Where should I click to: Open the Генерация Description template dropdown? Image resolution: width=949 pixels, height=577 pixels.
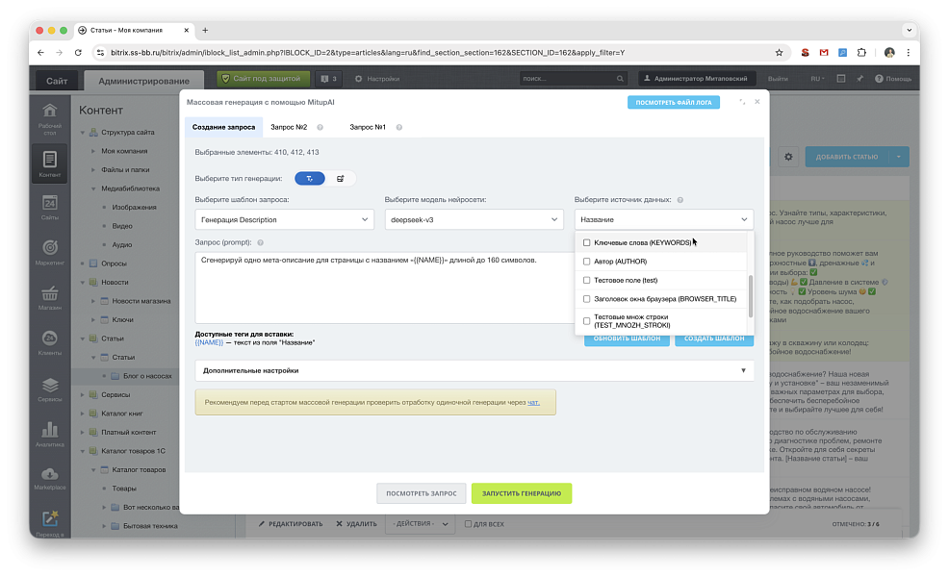[285, 219]
